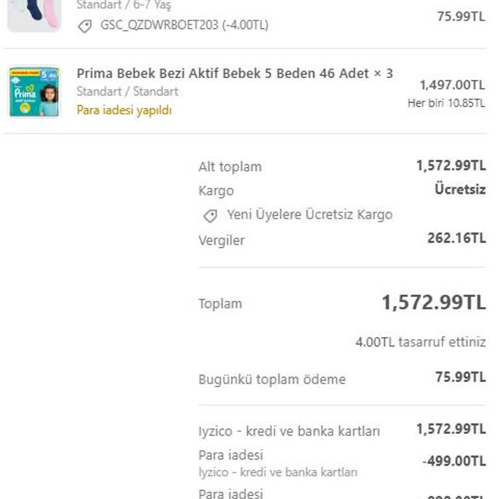Screen dimensions: 499x499
Task: Click the tag icon next to Yeni Üyelere Ücretsiz Kargo
Action: pyautogui.click(x=211, y=216)
